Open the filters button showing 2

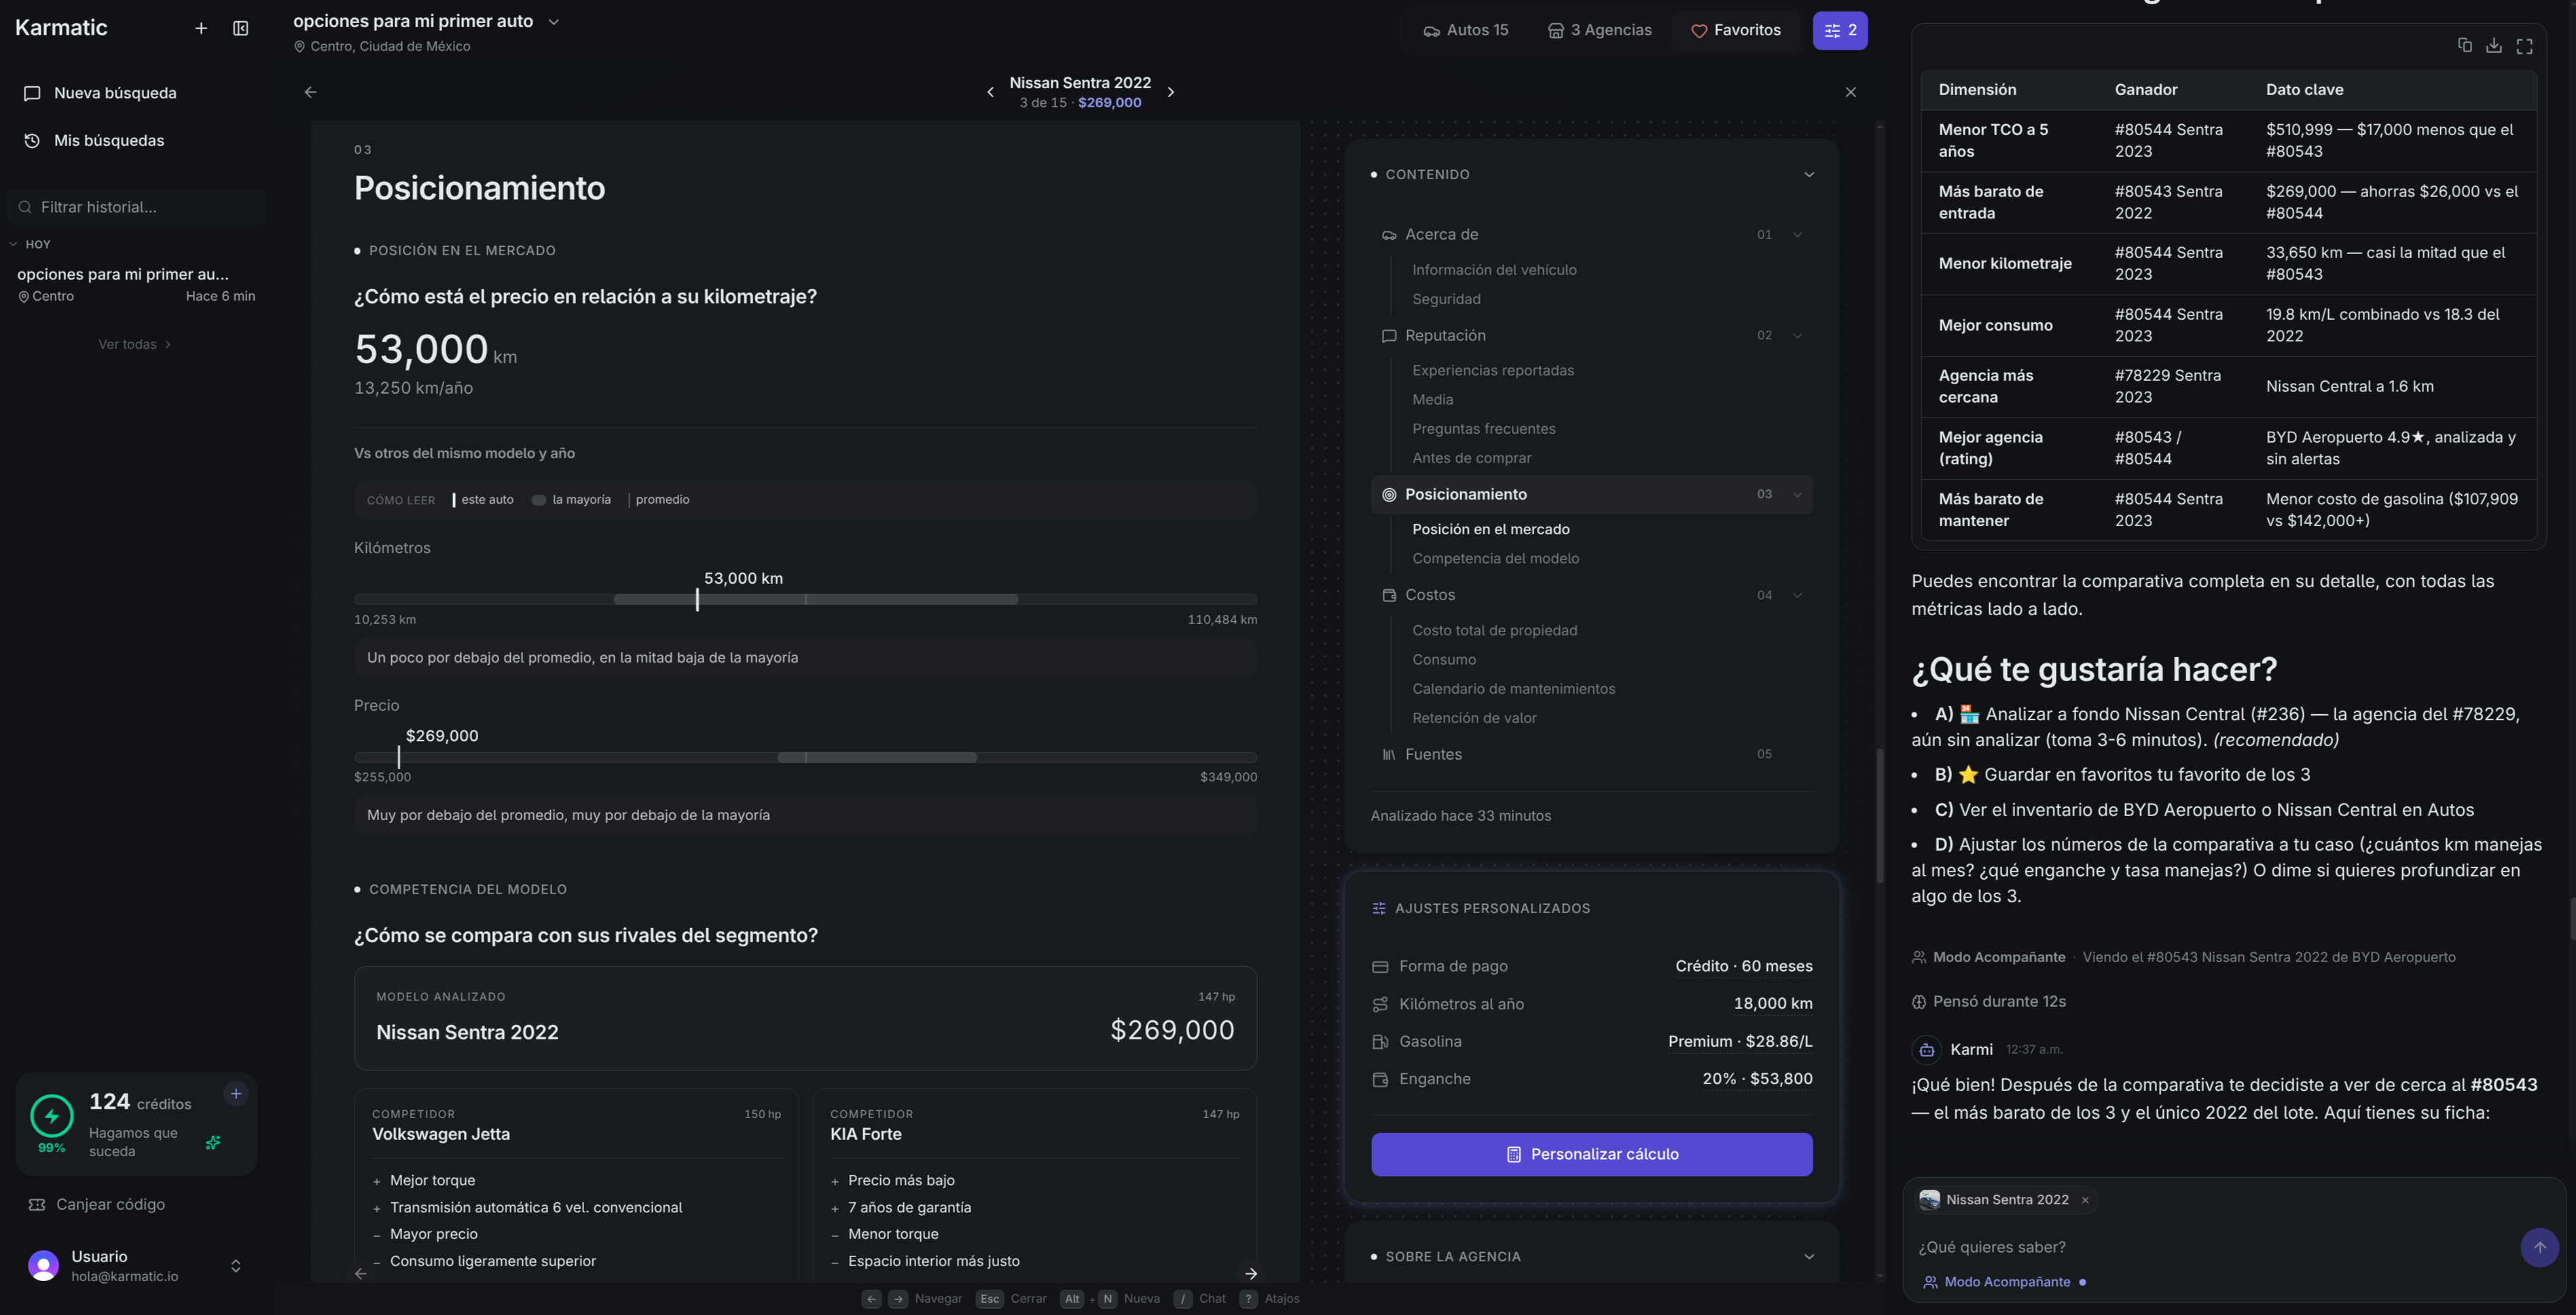[1840, 30]
